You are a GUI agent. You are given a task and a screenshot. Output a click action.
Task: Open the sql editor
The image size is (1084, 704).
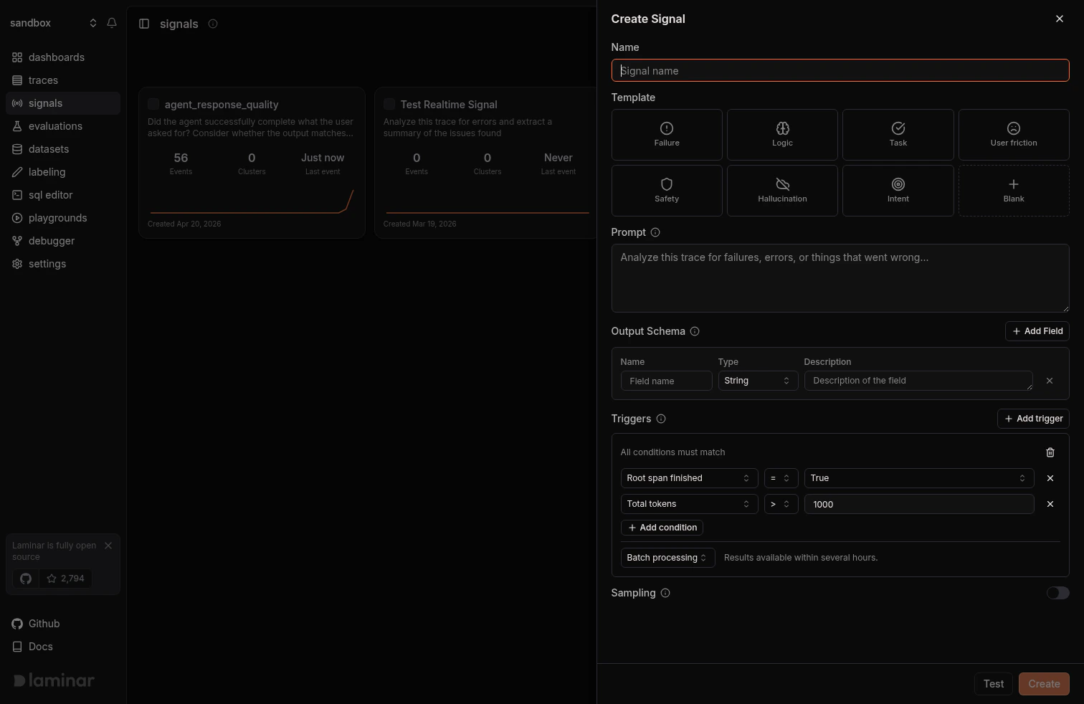click(63, 195)
